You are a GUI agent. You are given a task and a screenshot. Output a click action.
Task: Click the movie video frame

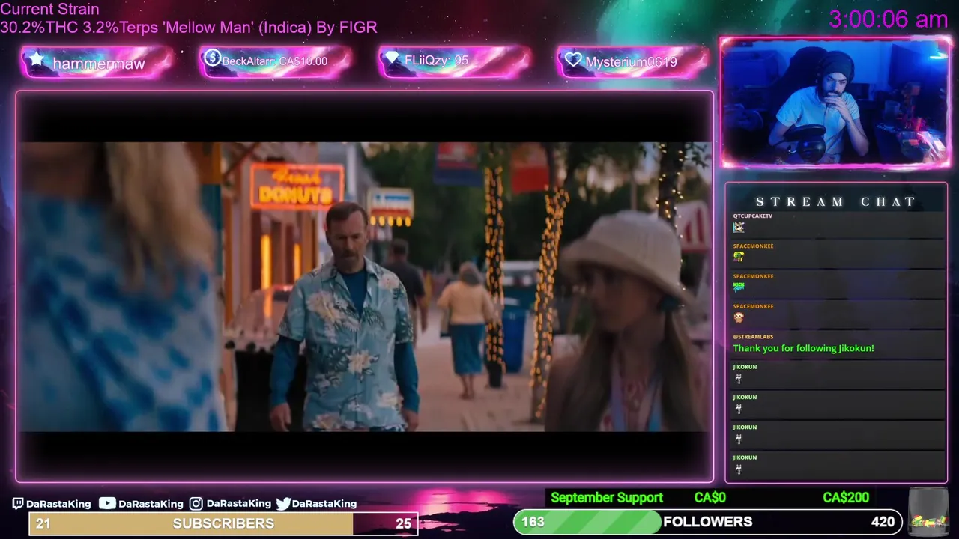[x=365, y=287]
